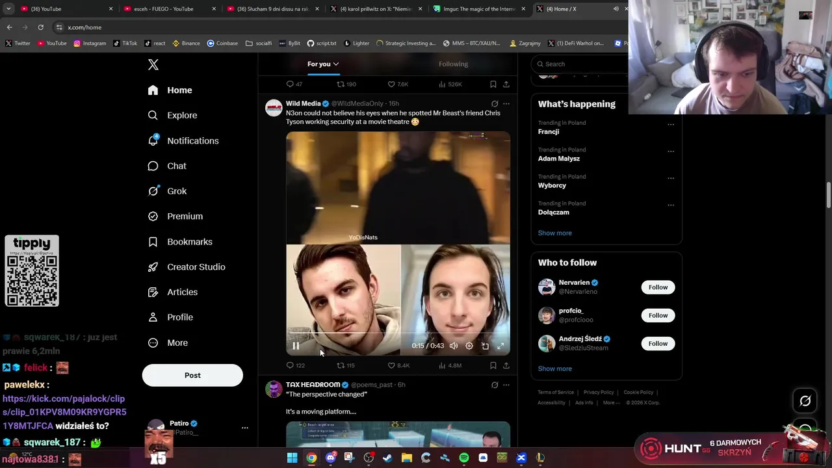
Task: Open the floating Grok button
Action: pyautogui.click(x=805, y=401)
